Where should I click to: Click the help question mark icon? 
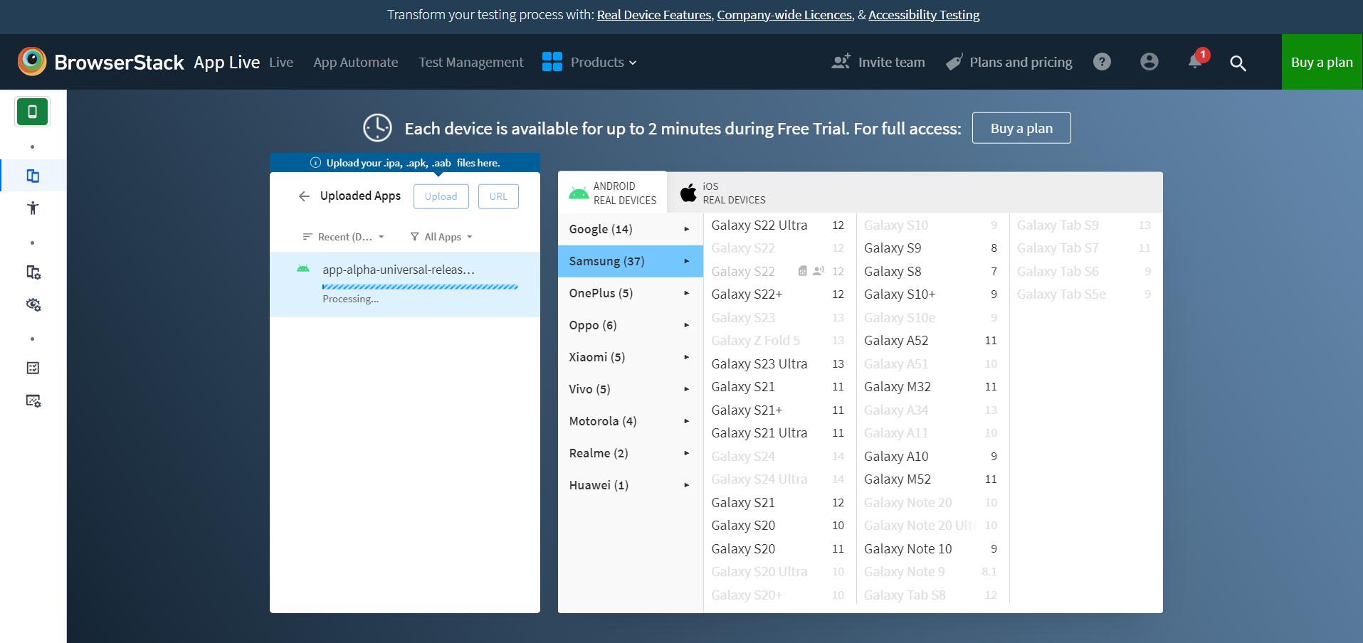coord(1102,62)
